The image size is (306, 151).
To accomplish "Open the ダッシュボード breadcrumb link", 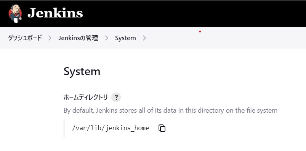I will (25, 38).
